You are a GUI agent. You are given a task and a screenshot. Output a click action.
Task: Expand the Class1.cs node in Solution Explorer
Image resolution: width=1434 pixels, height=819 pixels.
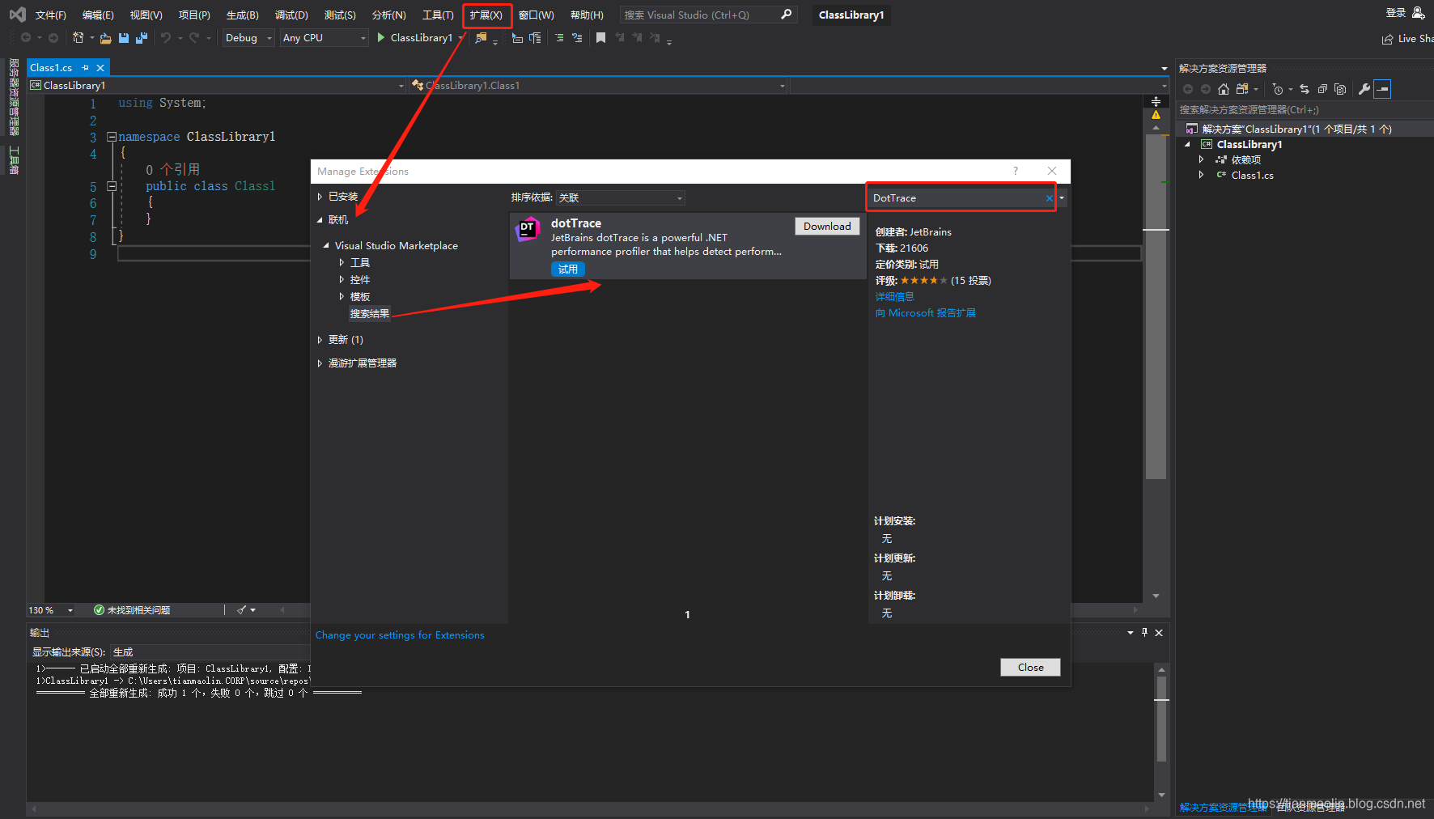[1201, 175]
